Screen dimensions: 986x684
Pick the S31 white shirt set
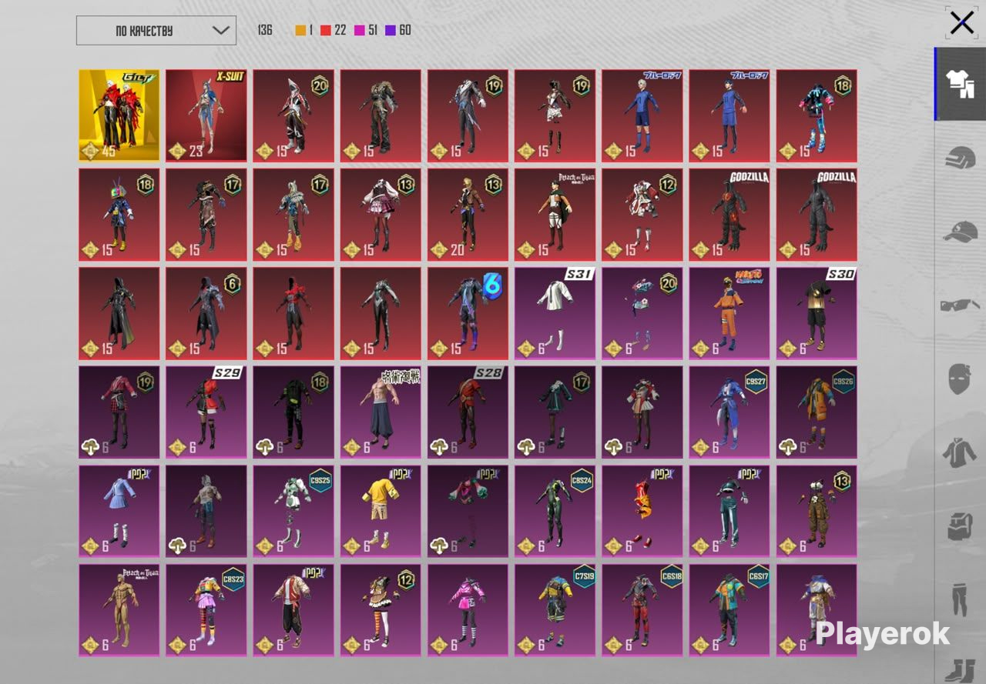(x=555, y=313)
